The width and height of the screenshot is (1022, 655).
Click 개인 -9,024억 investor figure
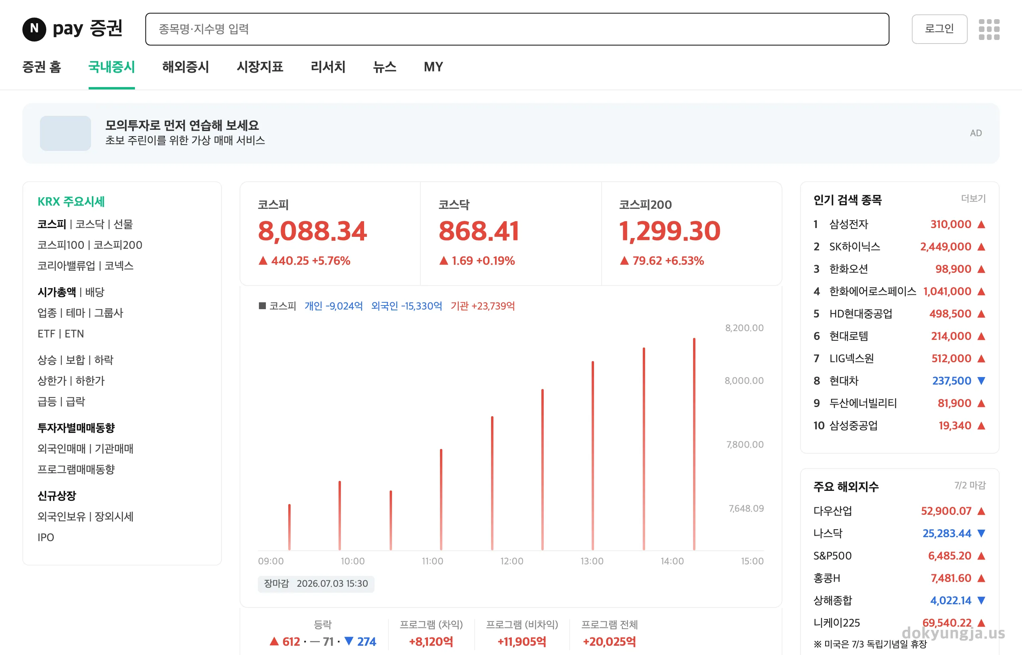(x=334, y=306)
